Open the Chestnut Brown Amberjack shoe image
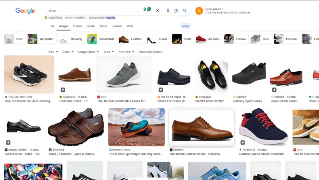The height and width of the screenshot is (180, 319). coord(75,75)
